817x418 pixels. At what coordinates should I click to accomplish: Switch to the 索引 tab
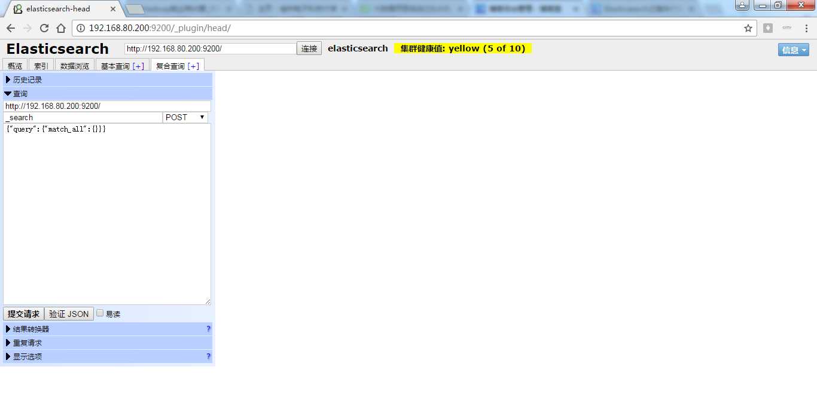click(41, 66)
